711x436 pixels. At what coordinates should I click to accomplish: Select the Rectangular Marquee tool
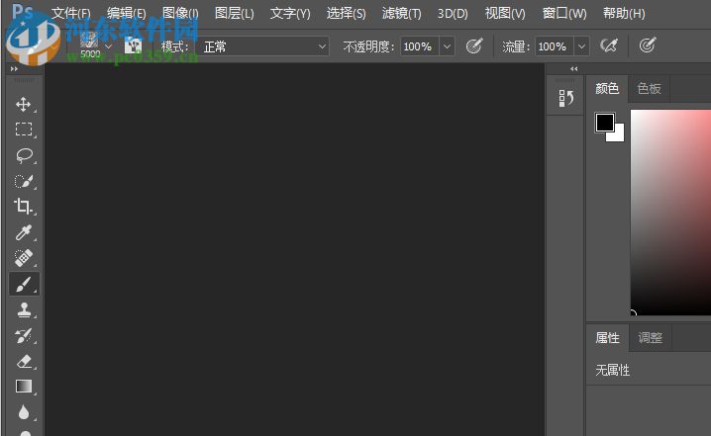(24, 130)
